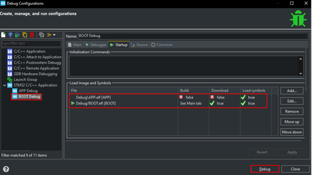The image size is (312, 175).
Task: Click the Export launch configuration icon
Action: pyautogui.click(x=17, y=35)
